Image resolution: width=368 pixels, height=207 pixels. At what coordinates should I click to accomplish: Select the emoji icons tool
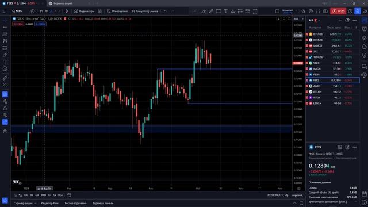(5, 69)
